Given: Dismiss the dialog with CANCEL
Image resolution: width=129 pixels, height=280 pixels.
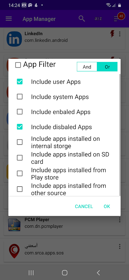Looking at the screenshot, I should (84, 206).
